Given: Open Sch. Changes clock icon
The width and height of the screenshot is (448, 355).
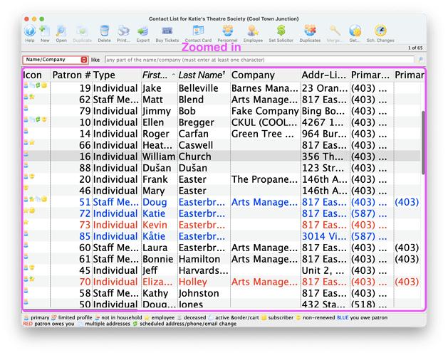Looking at the screenshot, I should (380, 31).
